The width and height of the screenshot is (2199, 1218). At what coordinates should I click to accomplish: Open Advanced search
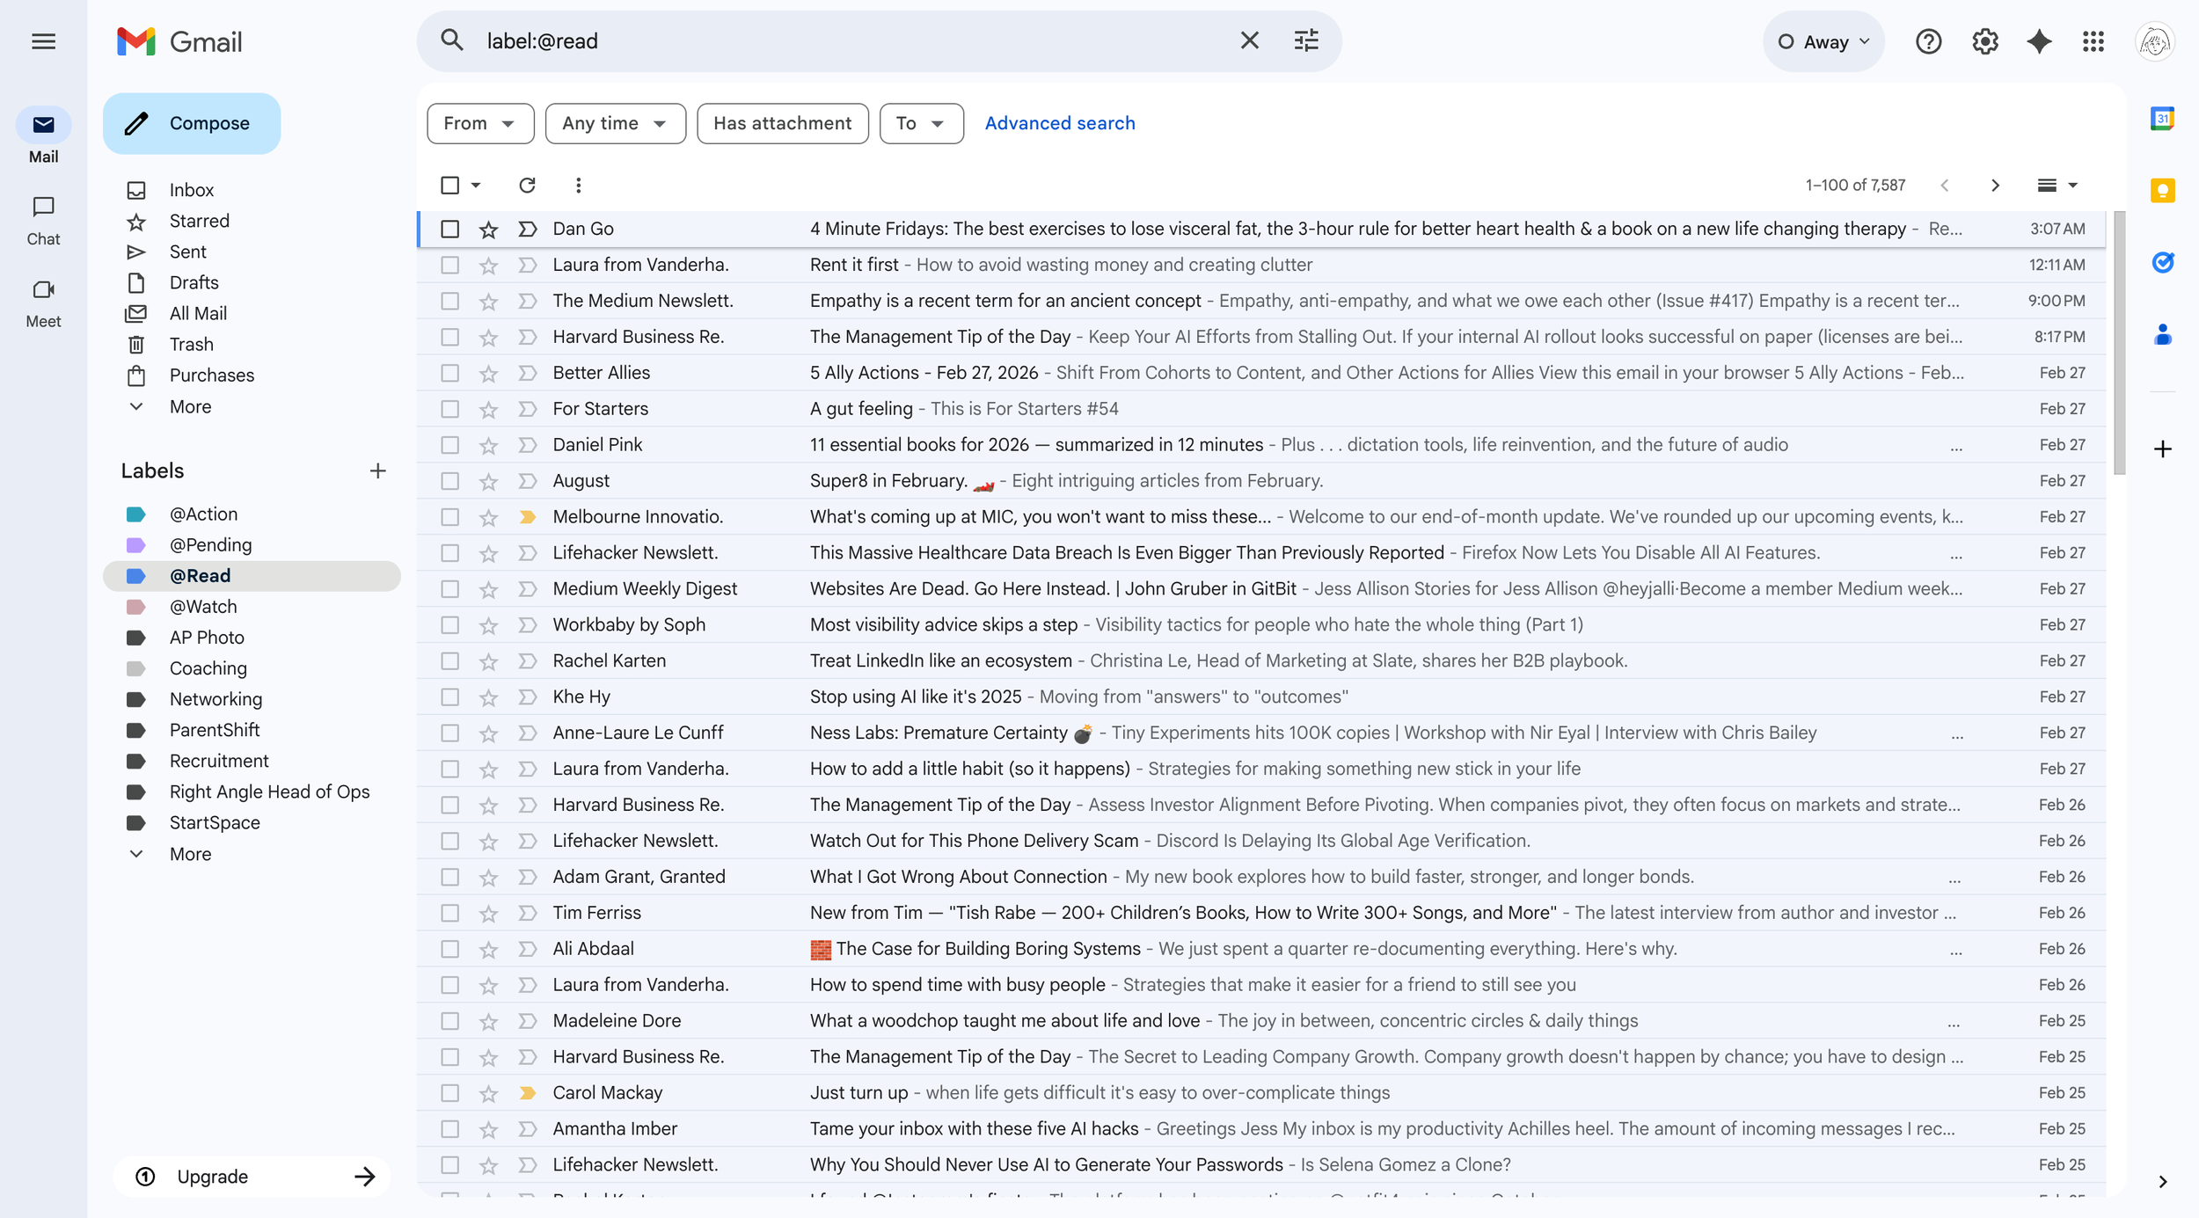pos(1060,123)
